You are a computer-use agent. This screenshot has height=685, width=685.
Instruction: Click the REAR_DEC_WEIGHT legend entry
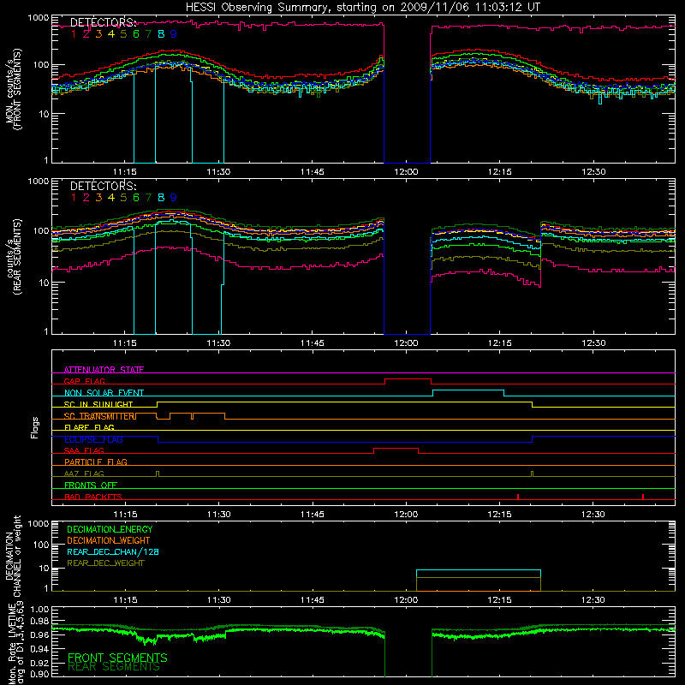(x=105, y=563)
